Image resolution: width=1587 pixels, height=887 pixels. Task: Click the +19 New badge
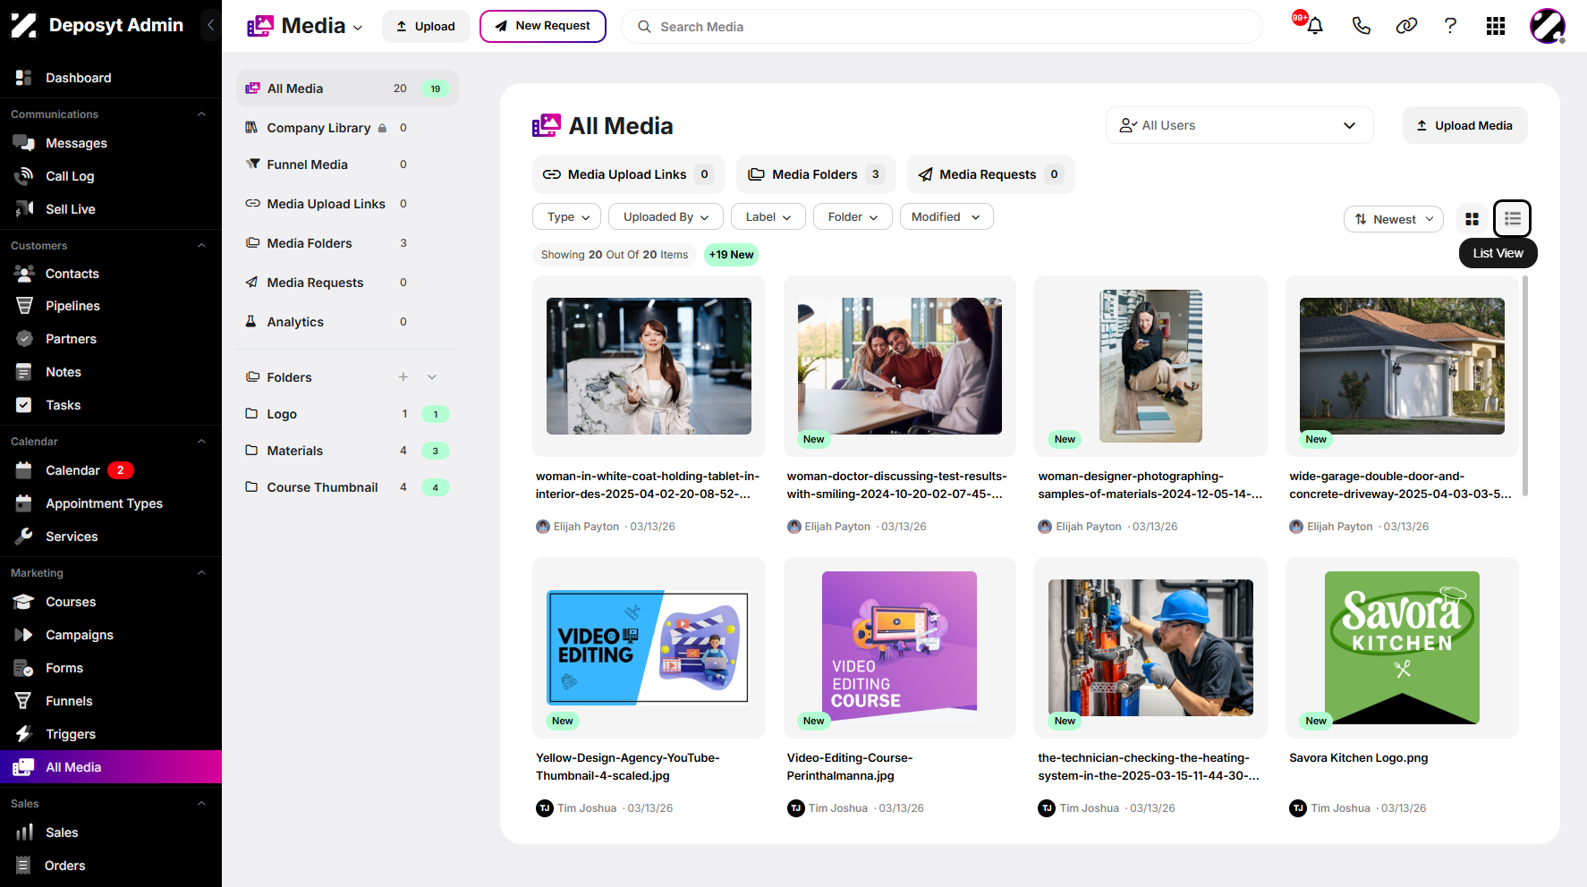(x=731, y=255)
